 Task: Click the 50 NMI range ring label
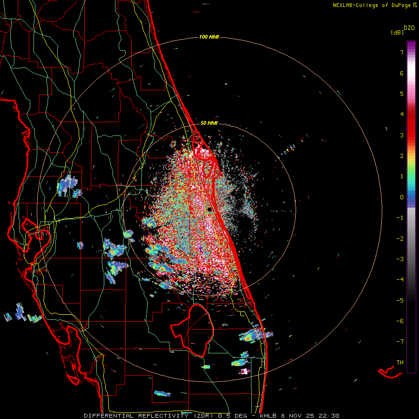tap(209, 123)
